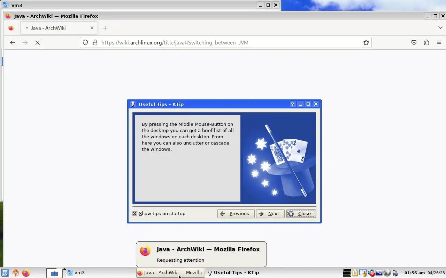446x278 pixels.
Task: Open the Save to Pocket icon
Action: tap(414, 42)
